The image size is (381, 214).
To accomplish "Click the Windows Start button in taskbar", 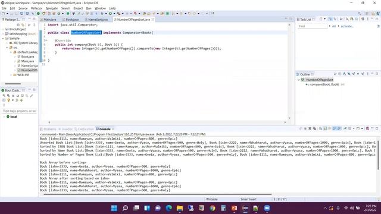I will pyautogui.click(x=114, y=208).
